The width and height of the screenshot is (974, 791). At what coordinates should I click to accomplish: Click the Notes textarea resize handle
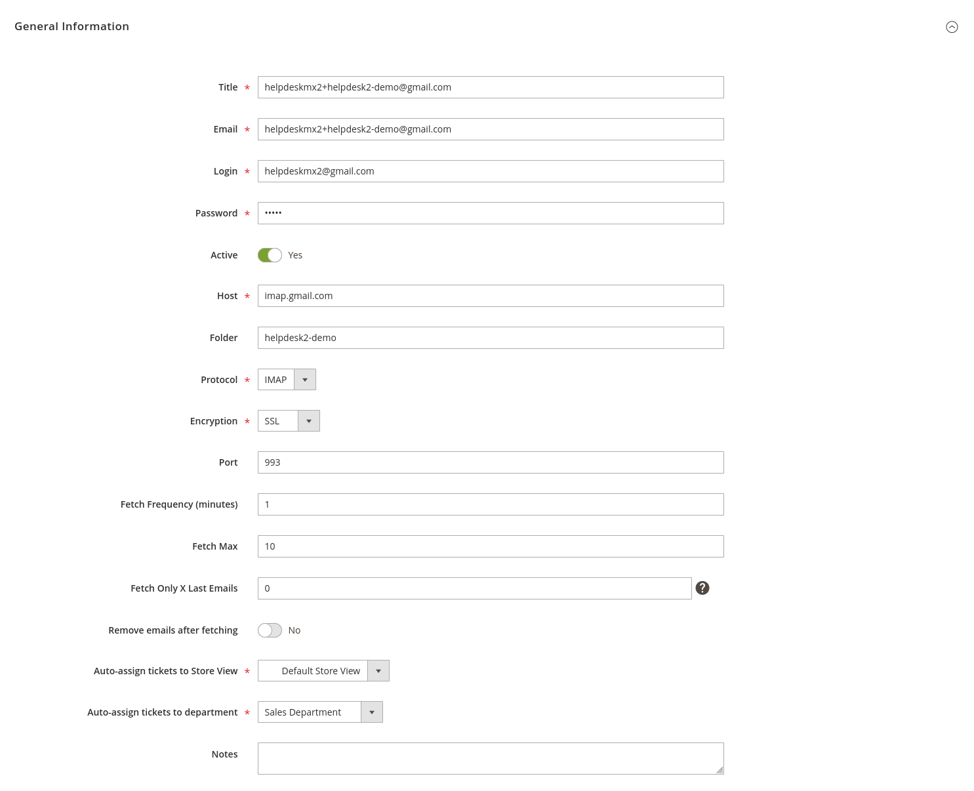tap(720, 770)
